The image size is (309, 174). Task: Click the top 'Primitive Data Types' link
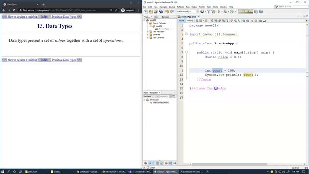(64, 17)
